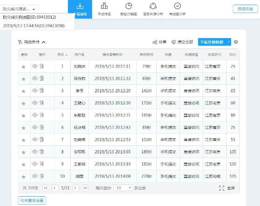Toggle star mark on row 5
This screenshot has width=260, height=206.
coord(24,116)
